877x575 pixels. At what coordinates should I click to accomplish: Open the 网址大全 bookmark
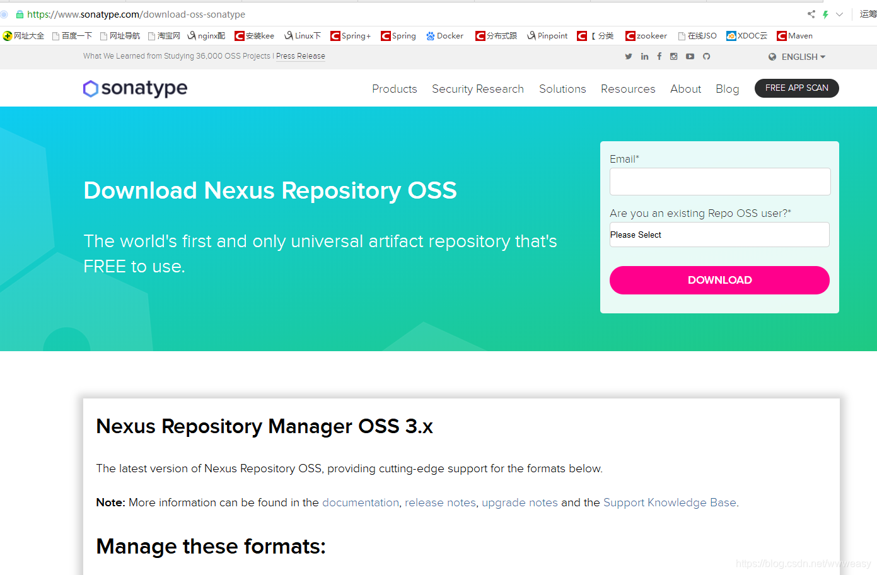[23, 36]
